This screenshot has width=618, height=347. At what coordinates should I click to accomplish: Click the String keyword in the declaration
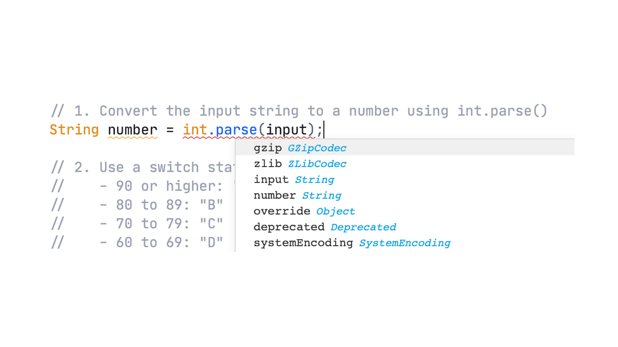(x=74, y=130)
